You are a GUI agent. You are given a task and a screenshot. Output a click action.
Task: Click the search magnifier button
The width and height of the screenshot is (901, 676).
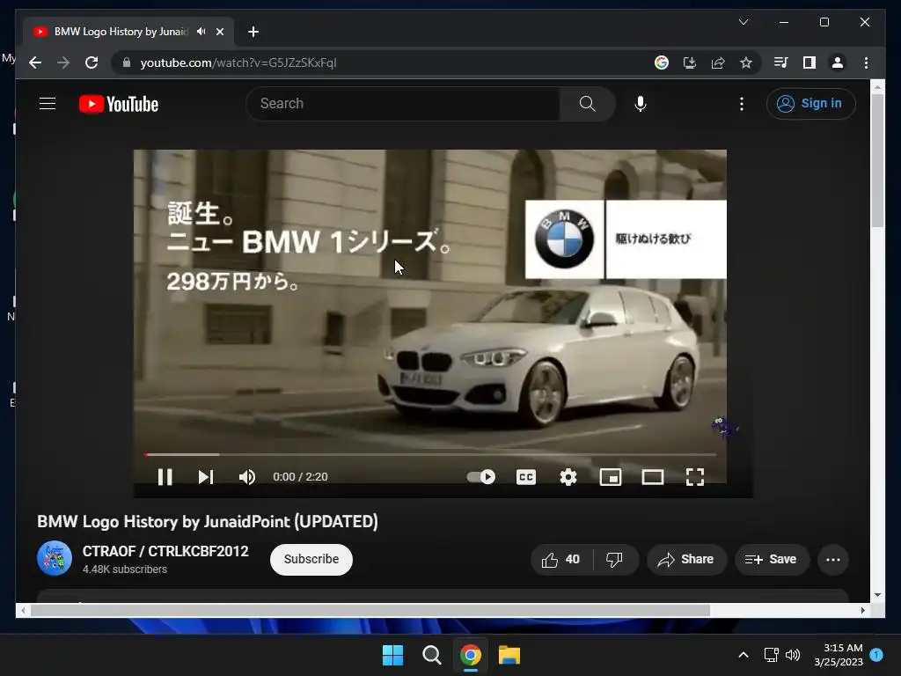(587, 104)
